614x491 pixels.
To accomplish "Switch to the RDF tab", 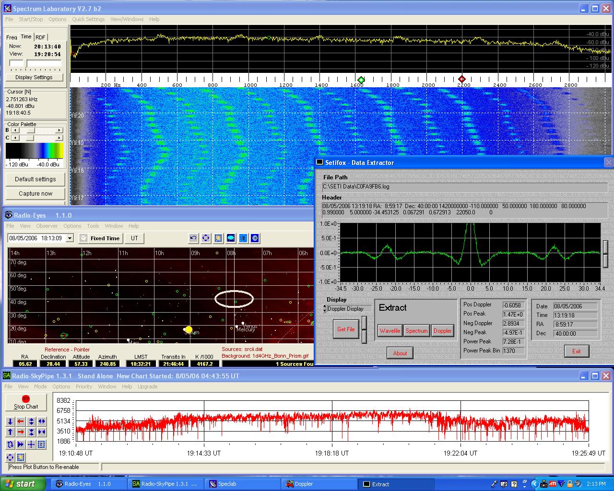I will pos(40,37).
